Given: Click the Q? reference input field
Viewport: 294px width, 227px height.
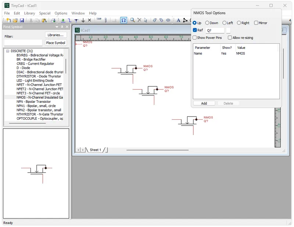Looking at the screenshot, I should pos(215,30).
